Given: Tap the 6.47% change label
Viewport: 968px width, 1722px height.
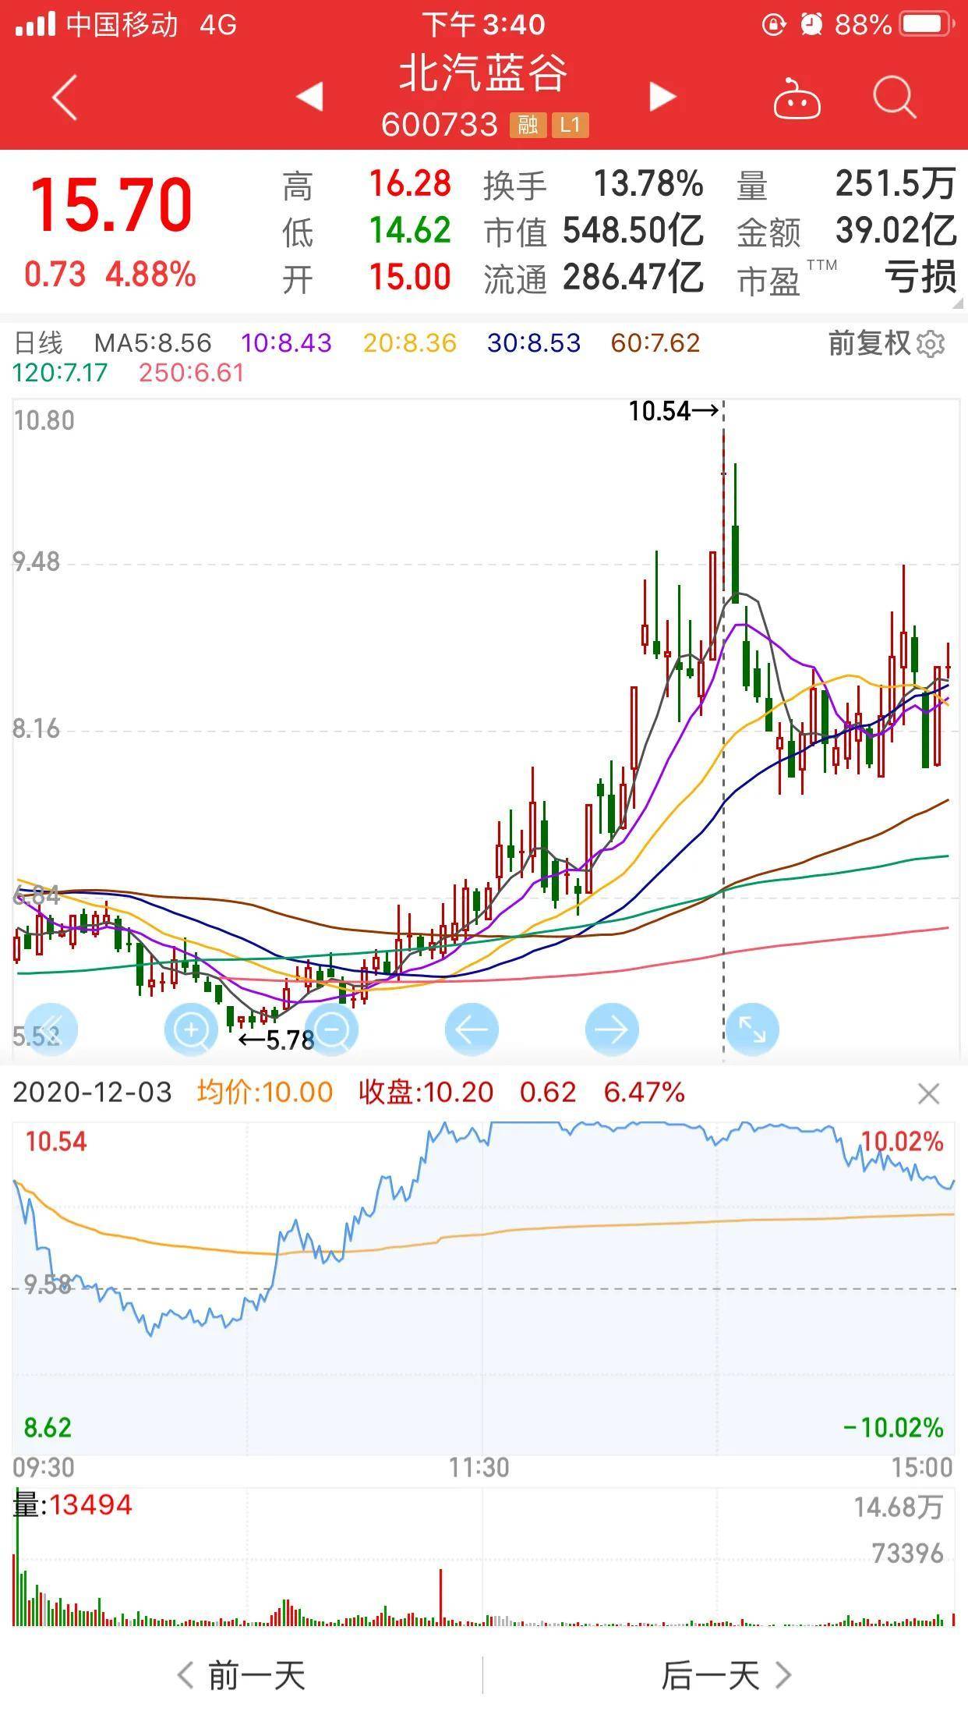Looking at the screenshot, I should 644,1092.
